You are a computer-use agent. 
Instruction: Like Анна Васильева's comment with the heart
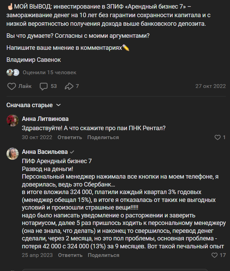click(x=215, y=255)
